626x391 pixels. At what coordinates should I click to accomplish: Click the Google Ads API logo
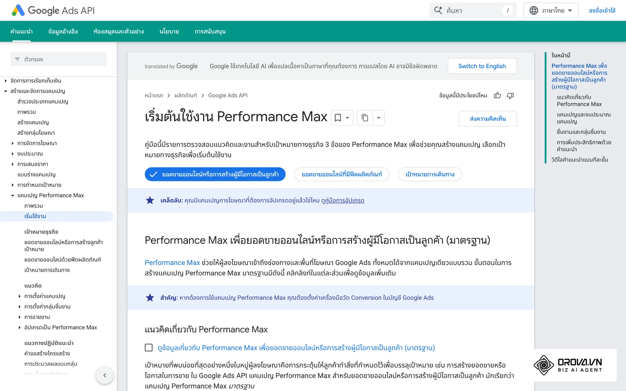53,11
